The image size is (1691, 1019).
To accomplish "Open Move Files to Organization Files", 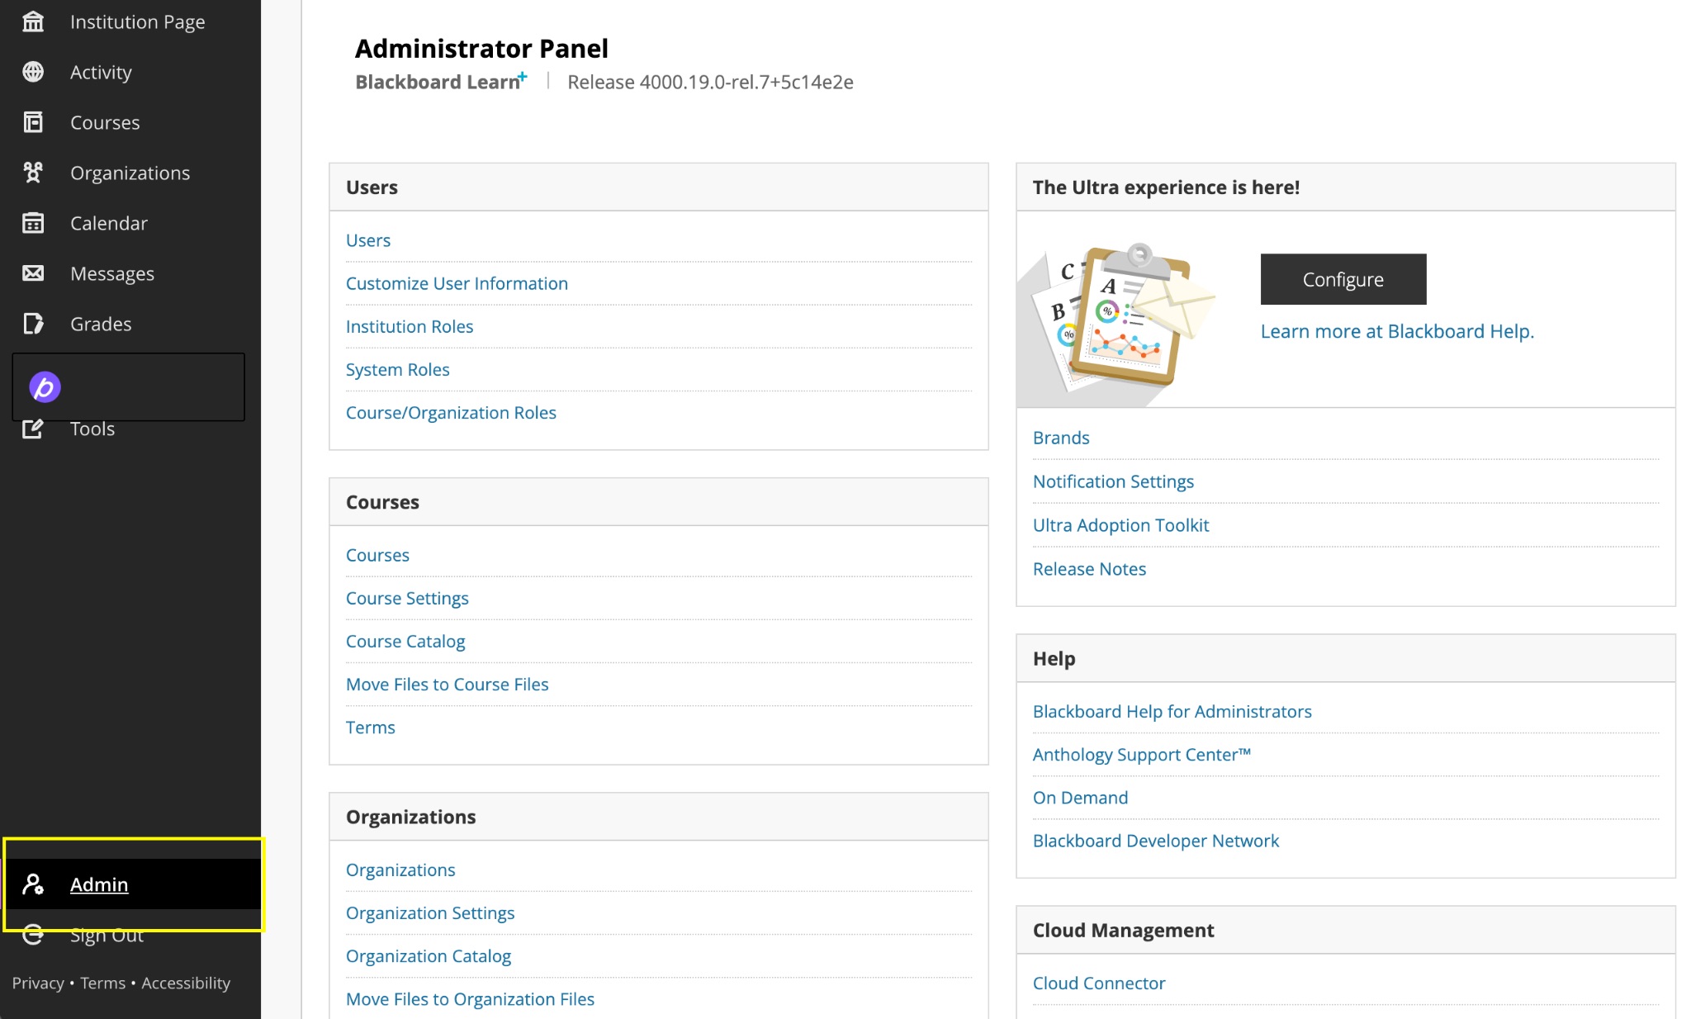I will (x=470, y=998).
